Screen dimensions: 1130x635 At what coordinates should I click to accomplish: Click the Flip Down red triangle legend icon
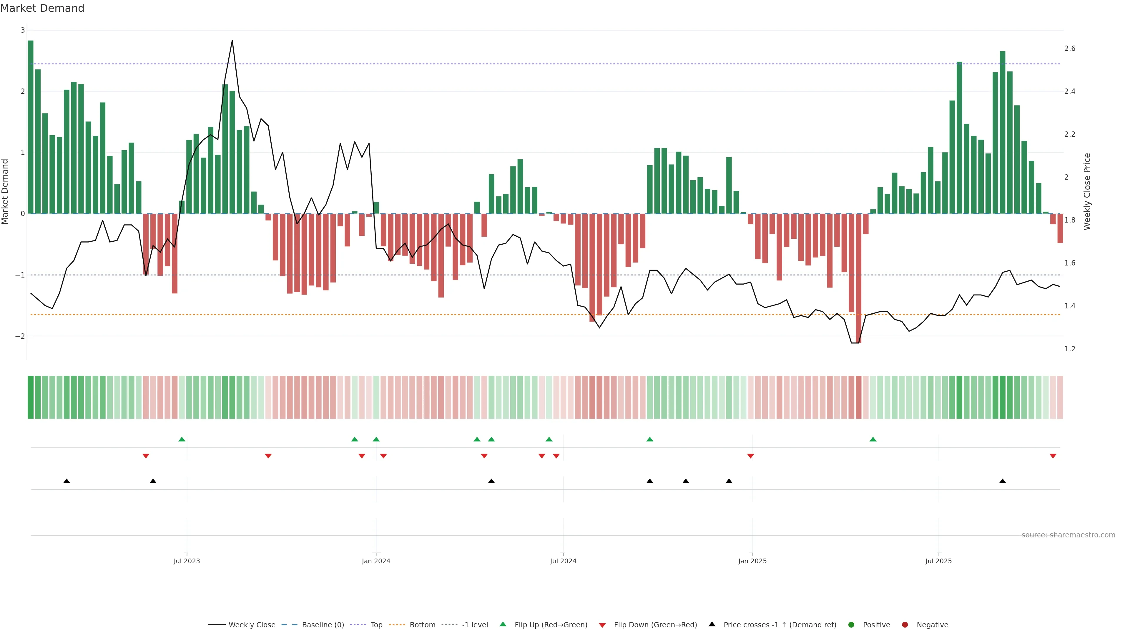[602, 625]
